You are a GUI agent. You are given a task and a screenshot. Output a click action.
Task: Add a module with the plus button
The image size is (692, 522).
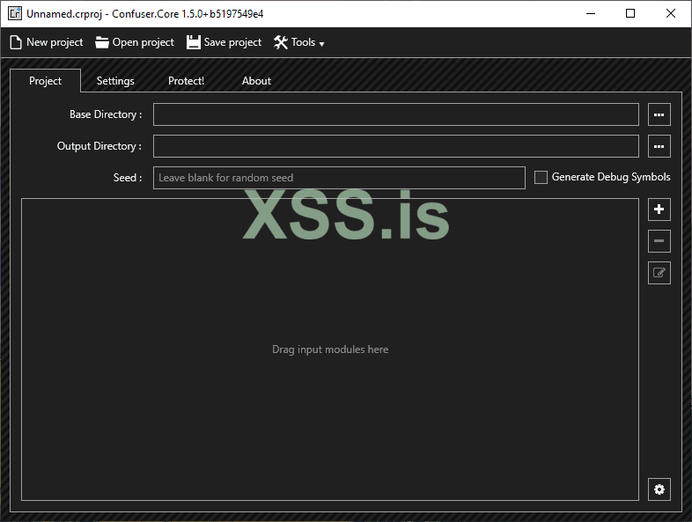659,210
